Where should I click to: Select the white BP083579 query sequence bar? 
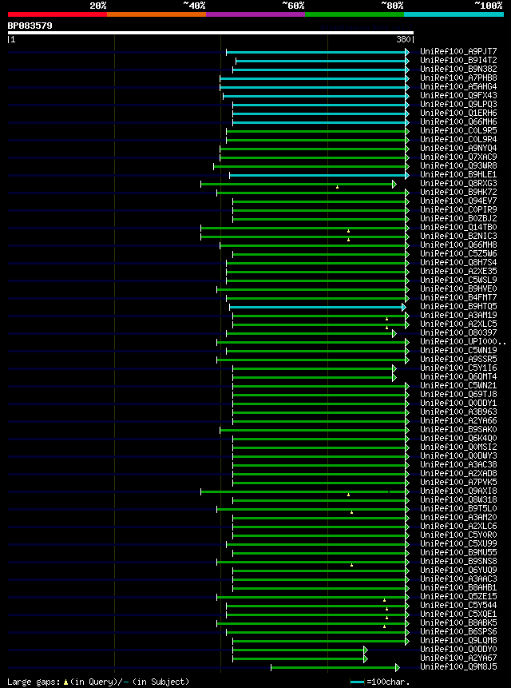[210, 33]
